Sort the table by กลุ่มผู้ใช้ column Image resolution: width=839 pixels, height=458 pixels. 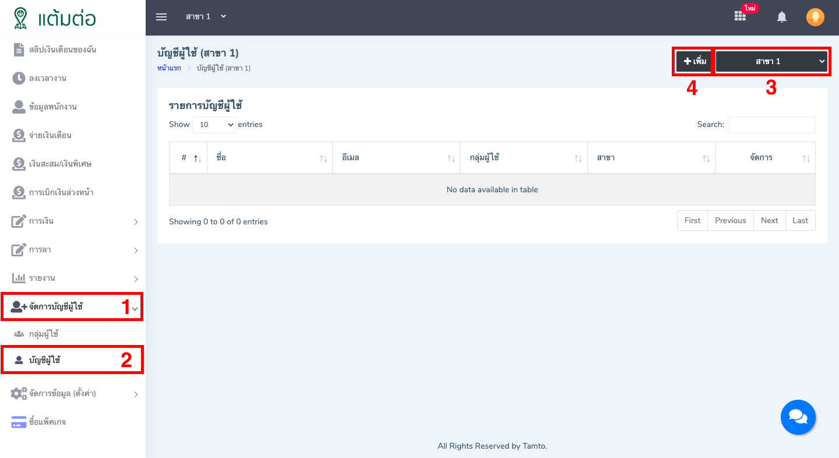523,158
